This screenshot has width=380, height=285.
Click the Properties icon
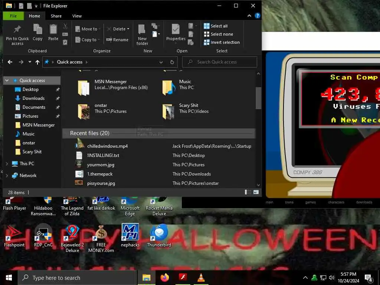(176, 29)
